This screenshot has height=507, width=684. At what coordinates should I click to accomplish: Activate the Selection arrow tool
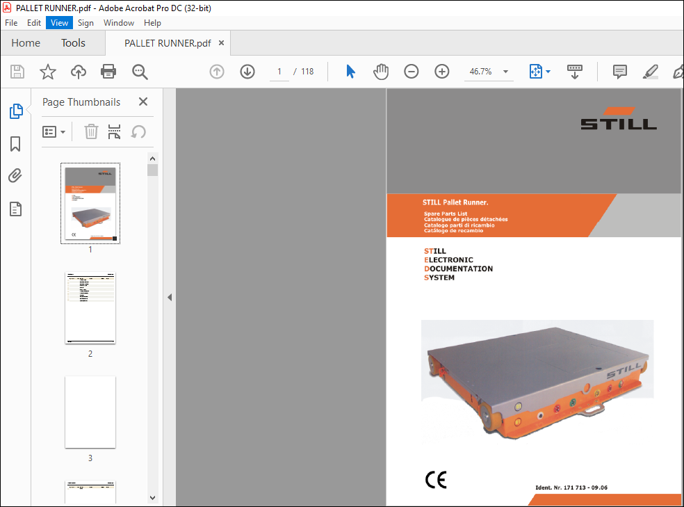tap(350, 72)
